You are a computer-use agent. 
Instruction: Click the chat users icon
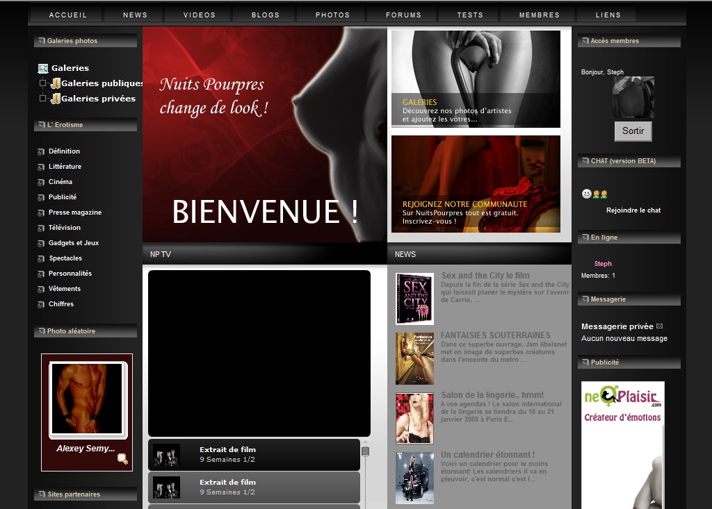600,194
